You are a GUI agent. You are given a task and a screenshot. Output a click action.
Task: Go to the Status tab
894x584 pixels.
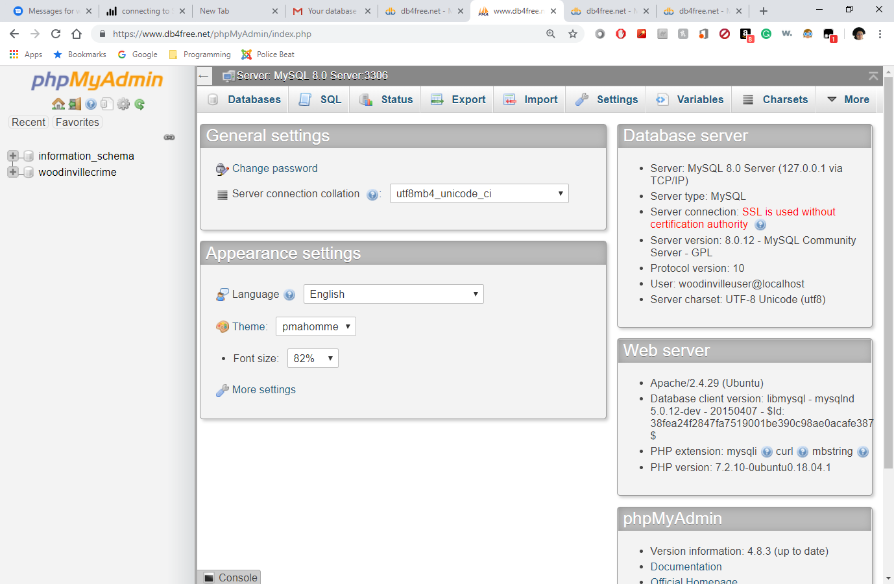pyautogui.click(x=386, y=99)
